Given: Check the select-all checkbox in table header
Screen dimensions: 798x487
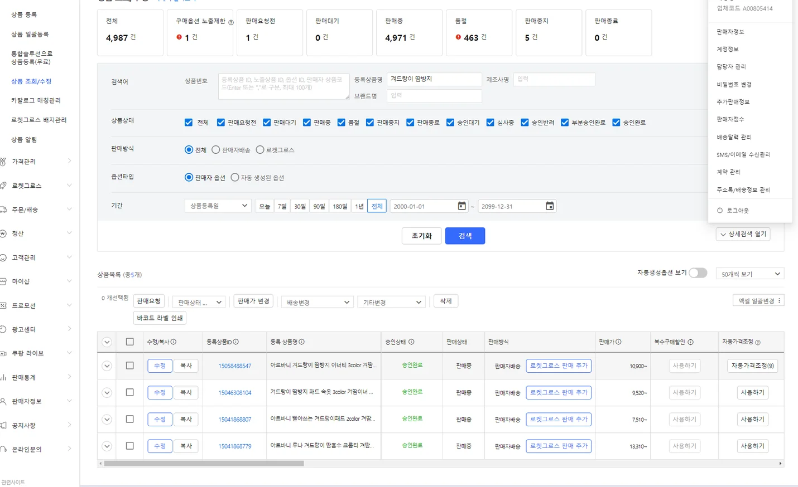Looking at the screenshot, I should point(130,342).
